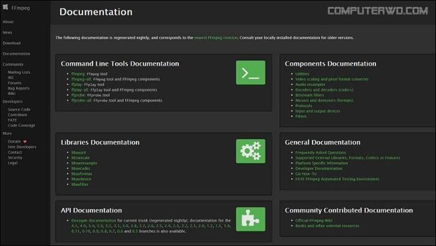Open the ffprobe-all documentation link
Screen dimensions: 436x246
pyautogui.click(x=81, y=100)
